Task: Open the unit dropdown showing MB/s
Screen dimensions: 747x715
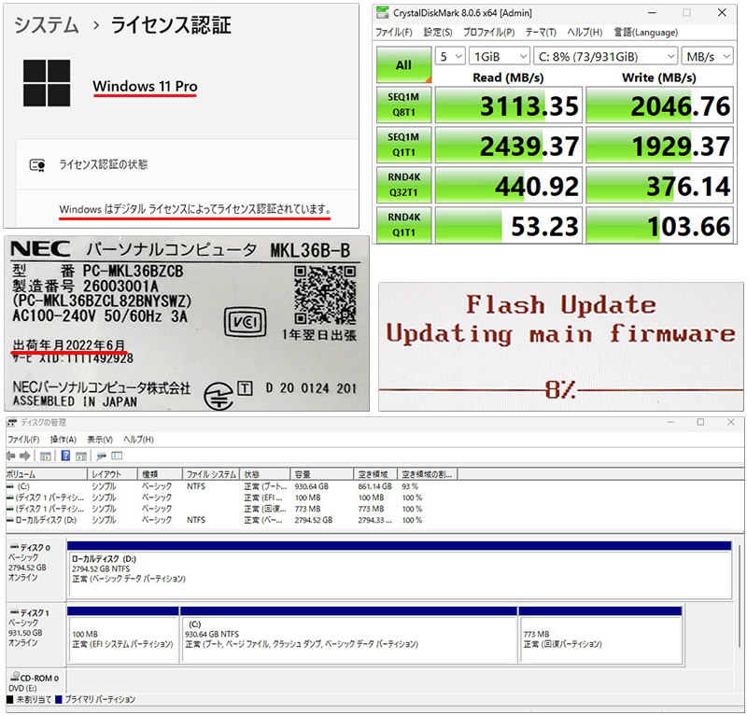Action: [x=708, y=57]
